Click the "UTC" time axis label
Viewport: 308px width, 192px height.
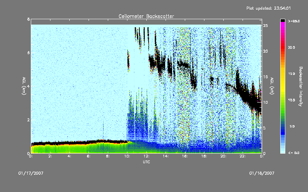coord(146,162)
